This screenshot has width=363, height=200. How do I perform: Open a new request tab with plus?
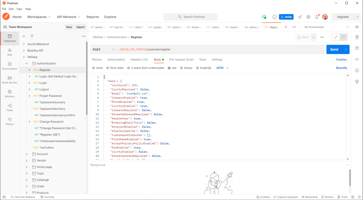click(286, 27)
